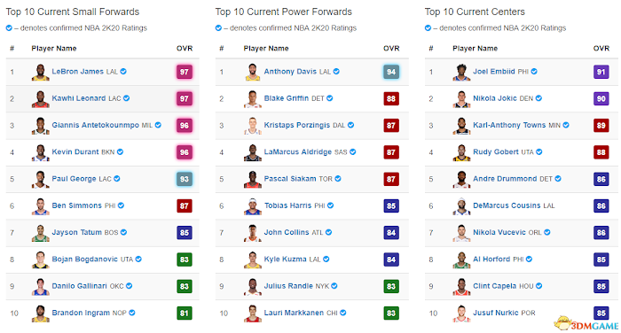
Task: Open Jusuf Nurkic player link
Action: (495, 313)
